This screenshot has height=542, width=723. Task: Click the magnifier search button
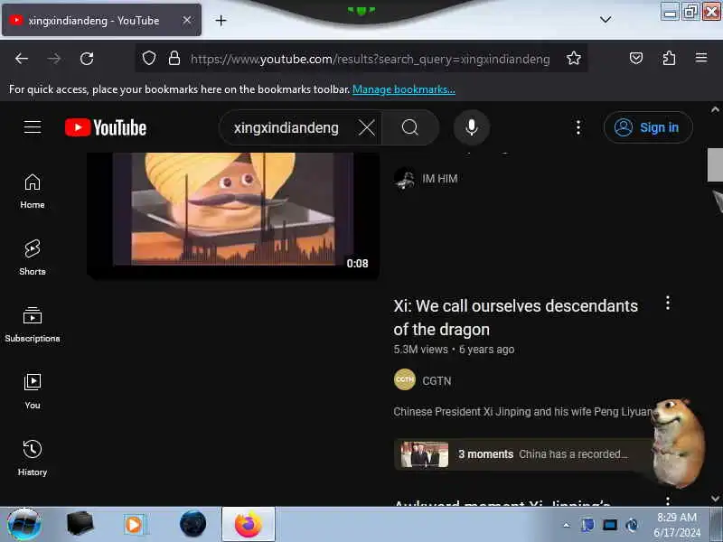pos(410,127)
